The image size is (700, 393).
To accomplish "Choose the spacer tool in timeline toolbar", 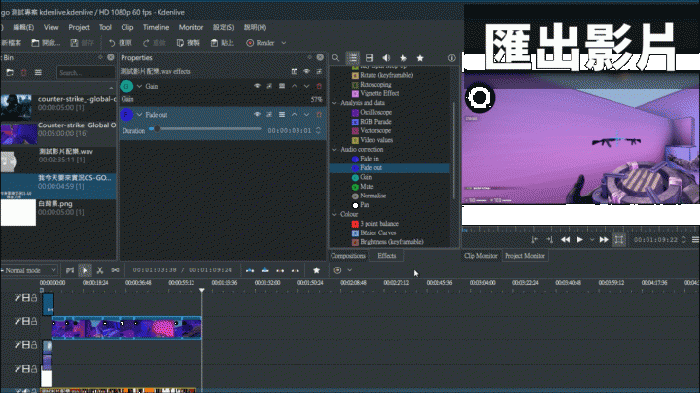I will pos(115,270).
